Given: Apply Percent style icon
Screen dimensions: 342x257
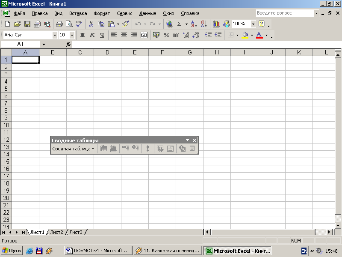Looking at the screenshot, I should (x=166, y=35).
